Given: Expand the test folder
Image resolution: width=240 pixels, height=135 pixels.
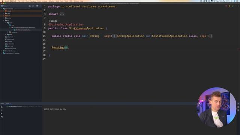Looking at the screenshot, I should tap(6, 34).
